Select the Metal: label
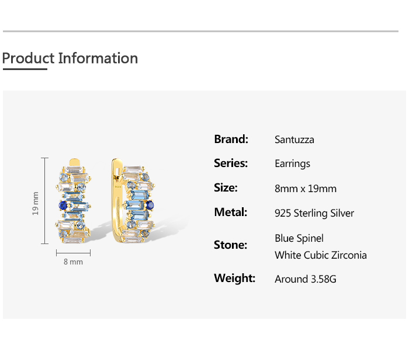 coord(230,212)
